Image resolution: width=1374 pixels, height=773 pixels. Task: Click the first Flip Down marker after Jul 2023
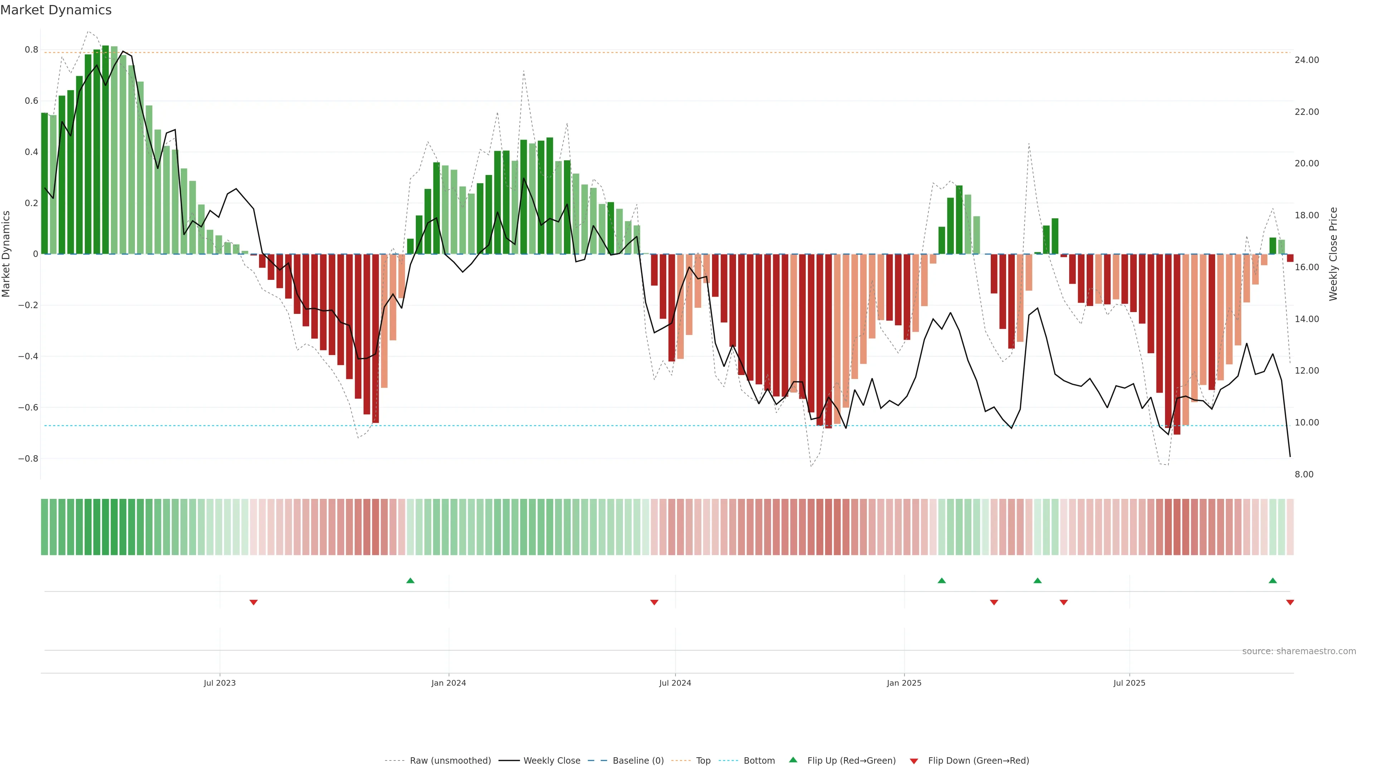(253, 602)
